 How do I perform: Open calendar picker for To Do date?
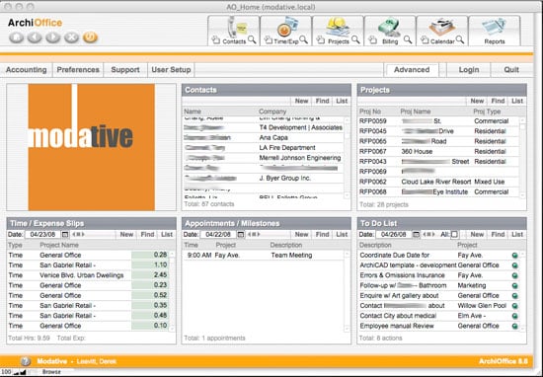416,234
